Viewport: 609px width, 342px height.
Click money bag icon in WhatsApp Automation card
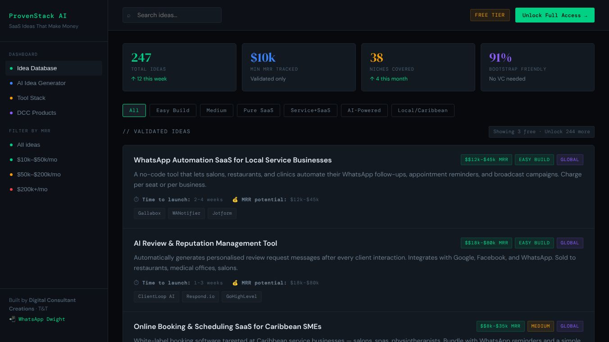(235, 199)
